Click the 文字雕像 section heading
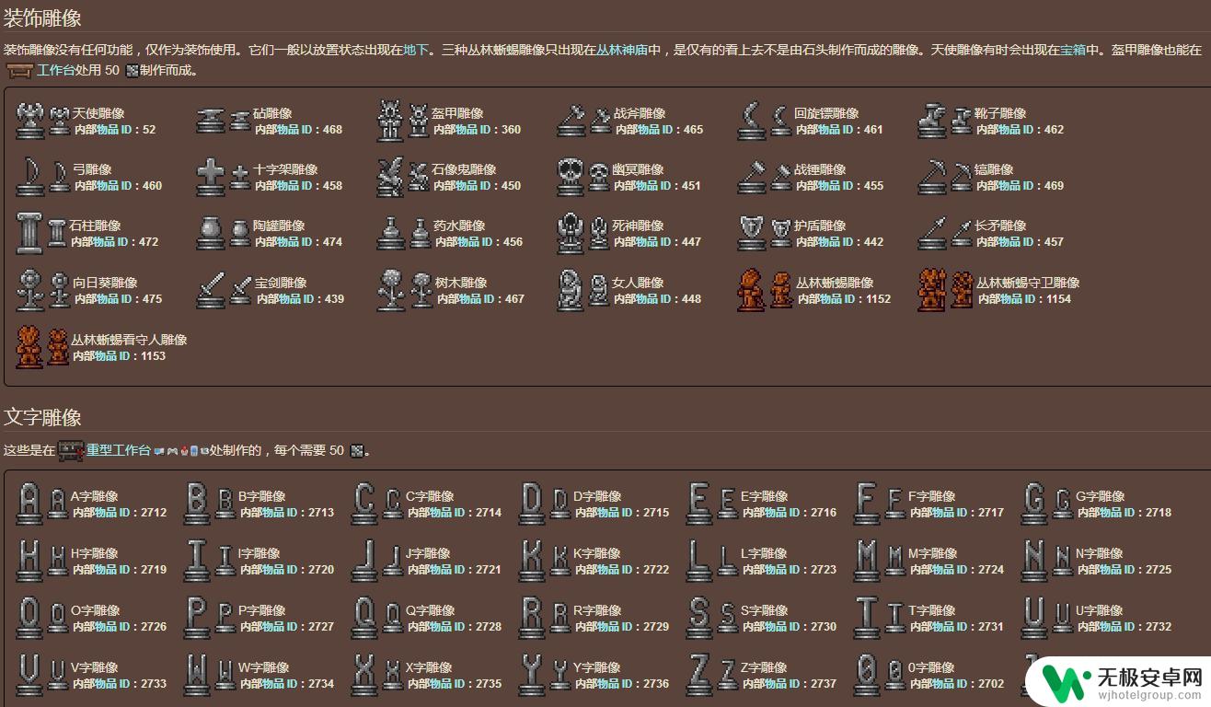Viewport: 1211px width, 707px height. point(41,416)
